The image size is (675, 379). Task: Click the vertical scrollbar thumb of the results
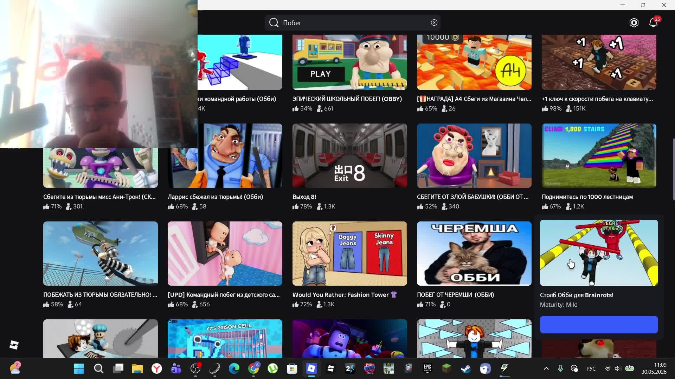(674, 169)
